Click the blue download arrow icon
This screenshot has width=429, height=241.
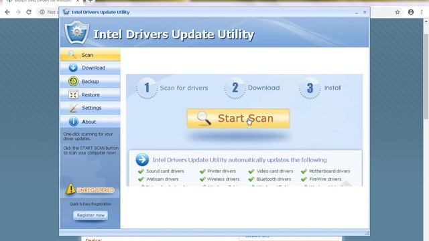pos(73,68)
